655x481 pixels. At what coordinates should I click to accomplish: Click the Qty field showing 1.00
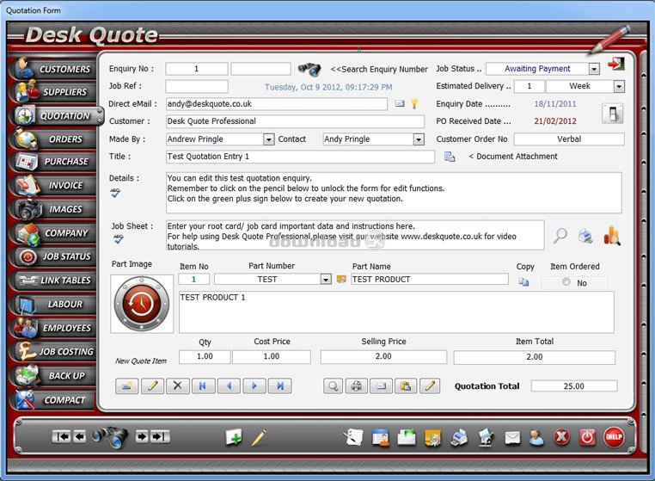tap(205, 356)
